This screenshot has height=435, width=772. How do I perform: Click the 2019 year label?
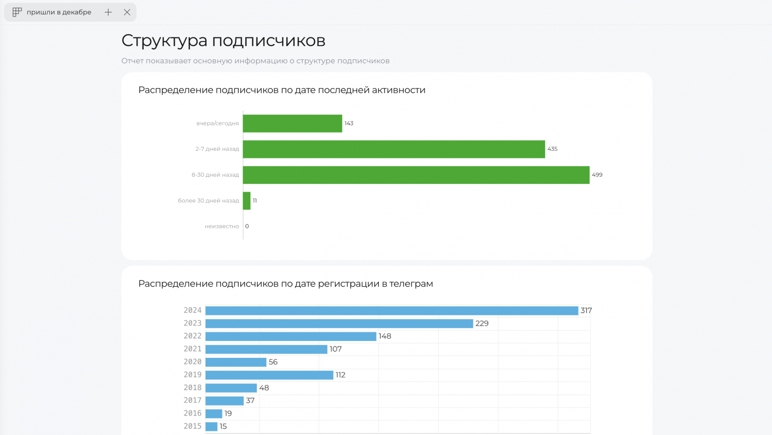(193, 374)
